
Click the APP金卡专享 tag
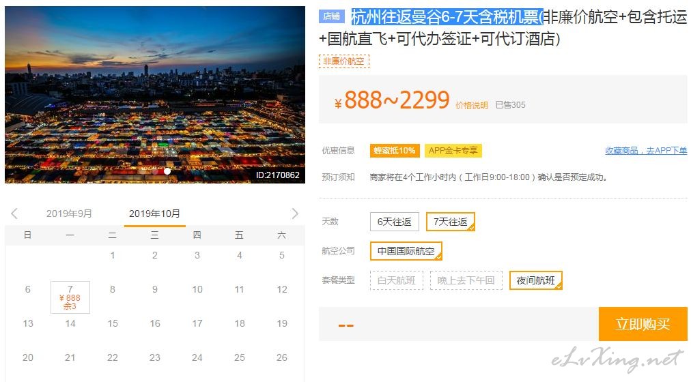click(453, 151)
